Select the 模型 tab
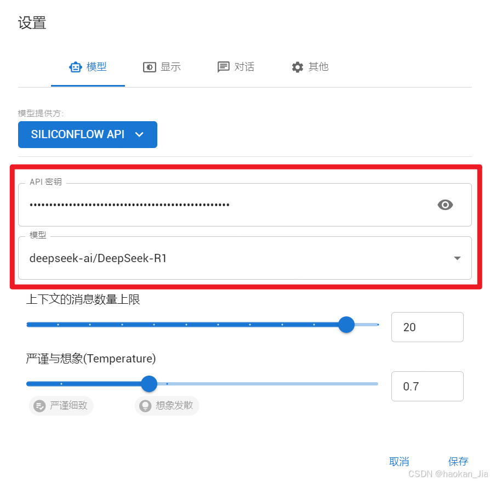This screenshot has height=482, width=490. tap(88, 67)
